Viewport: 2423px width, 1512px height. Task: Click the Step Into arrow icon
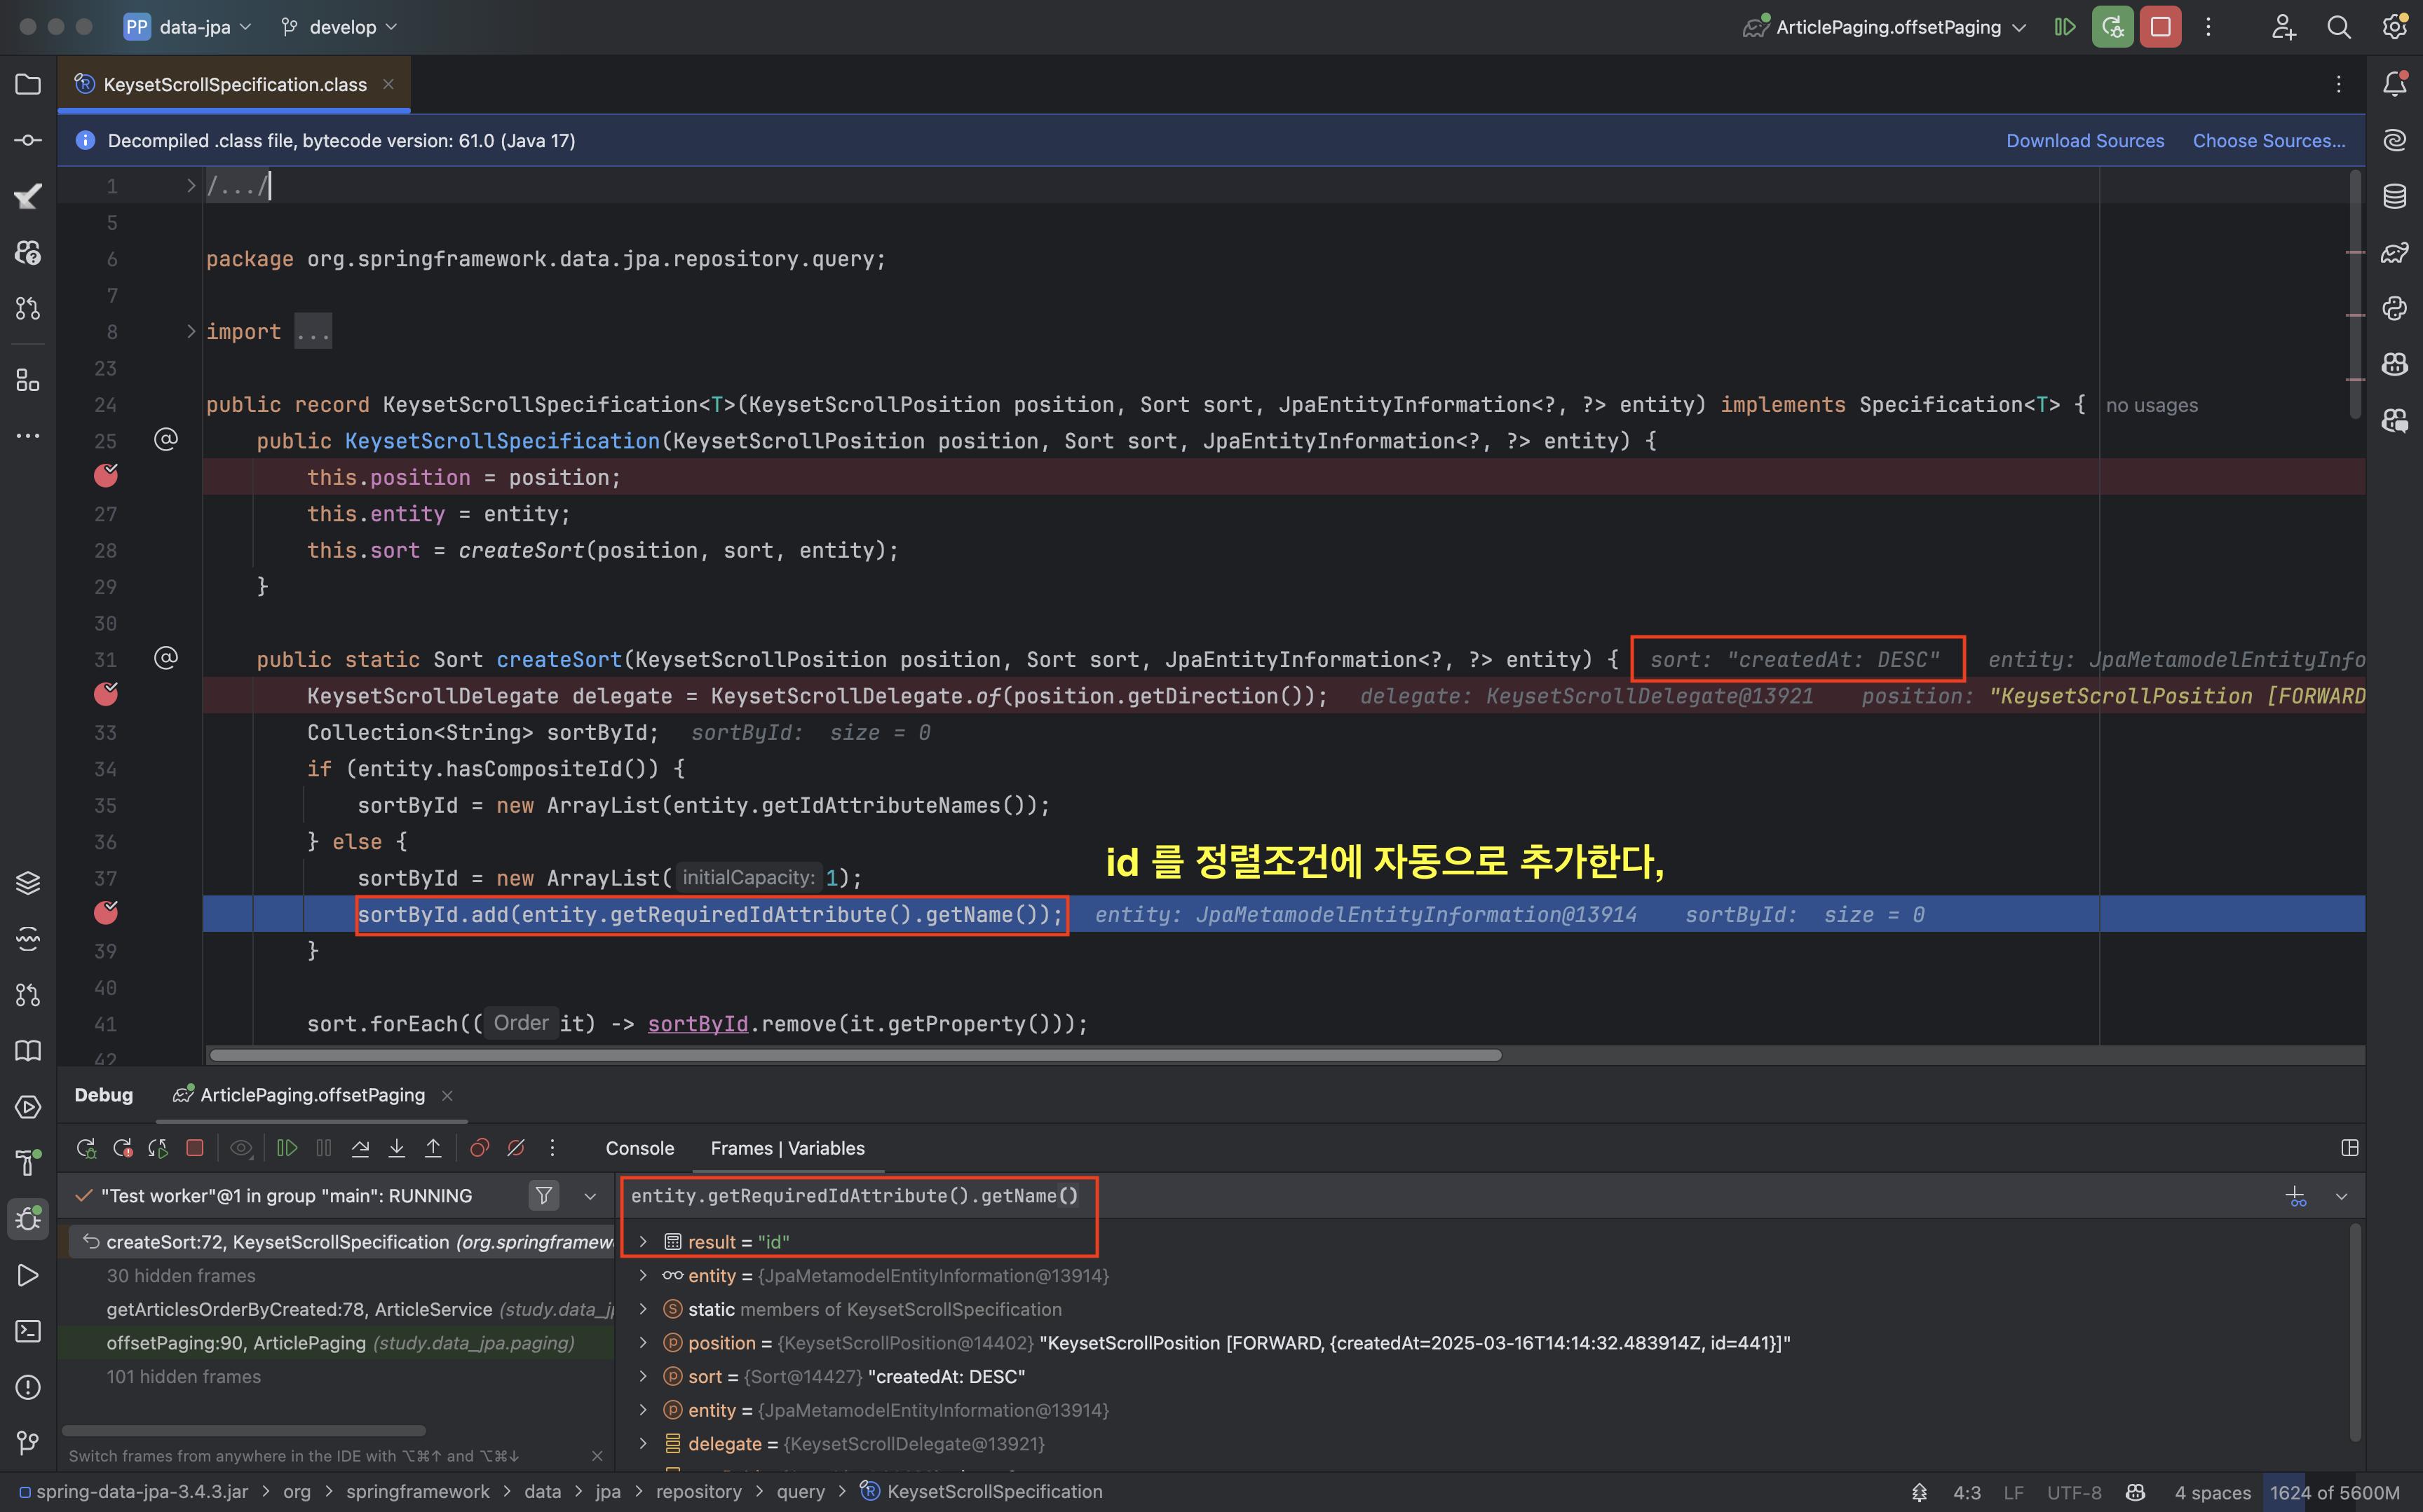397,1148
